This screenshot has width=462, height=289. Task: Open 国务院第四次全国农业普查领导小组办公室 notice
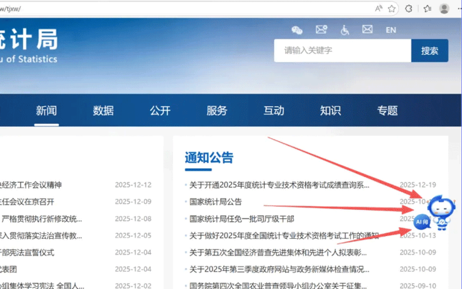[278, 286]
